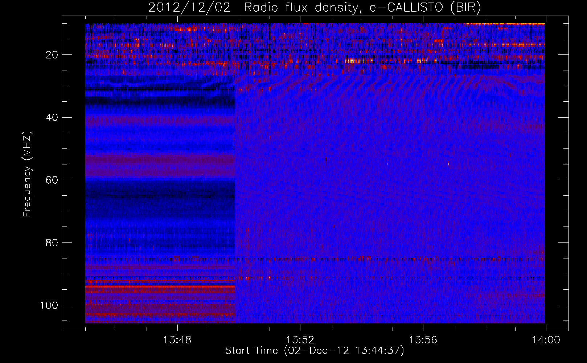Click the '20' frequency tick label
The image size is (587, 363).
[x=52, y=55]
